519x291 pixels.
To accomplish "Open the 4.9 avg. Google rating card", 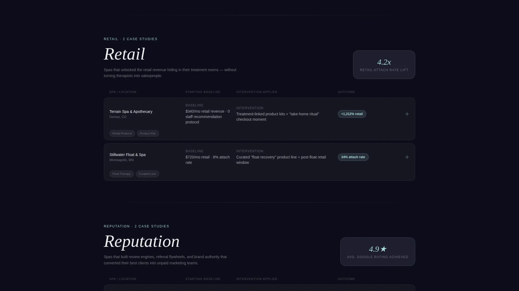I will [x=378, y=252].
